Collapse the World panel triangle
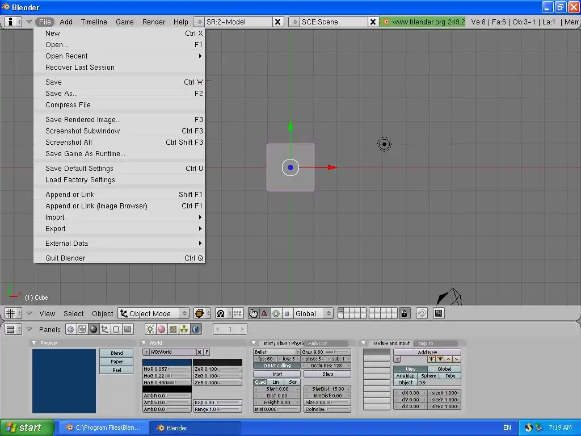 point(144,343)
